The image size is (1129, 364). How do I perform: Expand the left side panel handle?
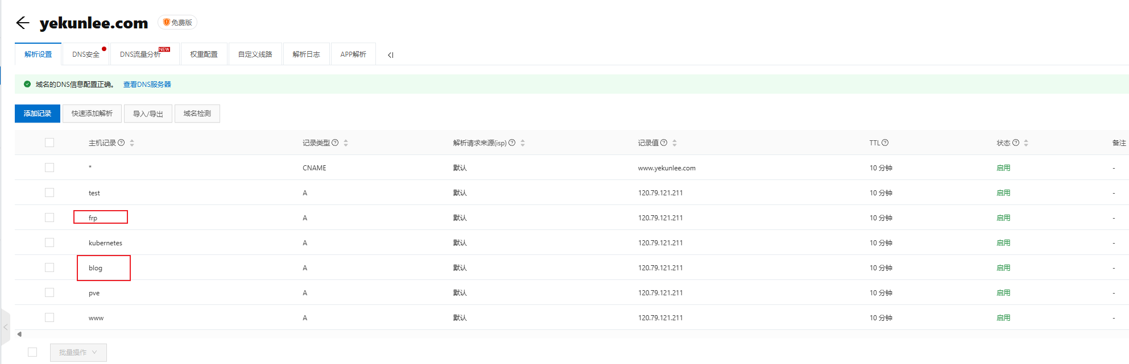coord(5,327)
